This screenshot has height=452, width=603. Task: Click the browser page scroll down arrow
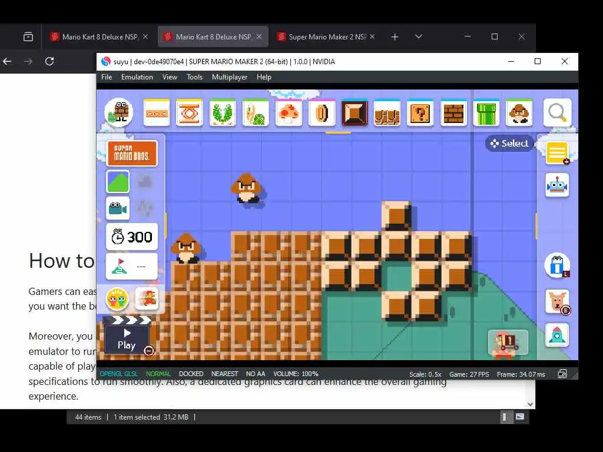pyautogui.click(x=531, y=404)
